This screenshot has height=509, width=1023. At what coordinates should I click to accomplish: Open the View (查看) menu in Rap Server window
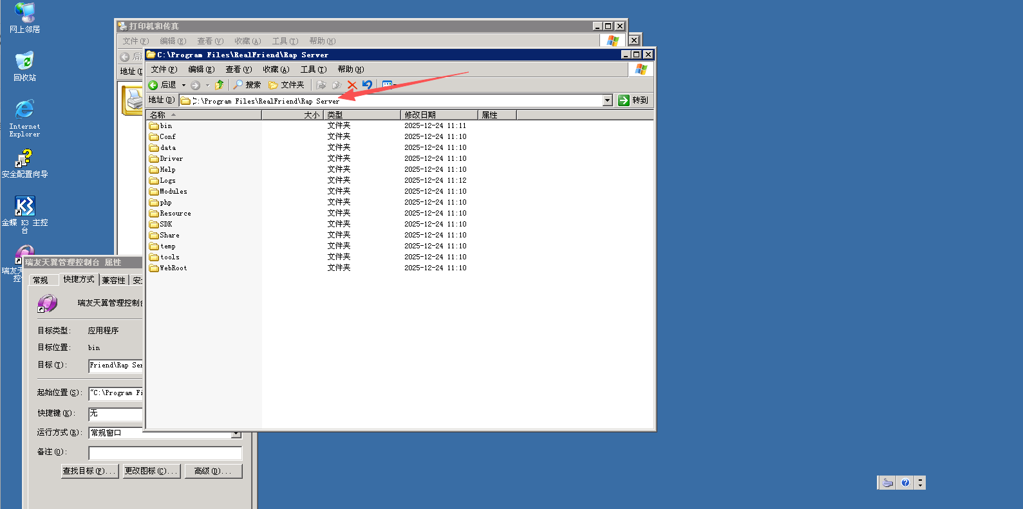coord(238,69)
